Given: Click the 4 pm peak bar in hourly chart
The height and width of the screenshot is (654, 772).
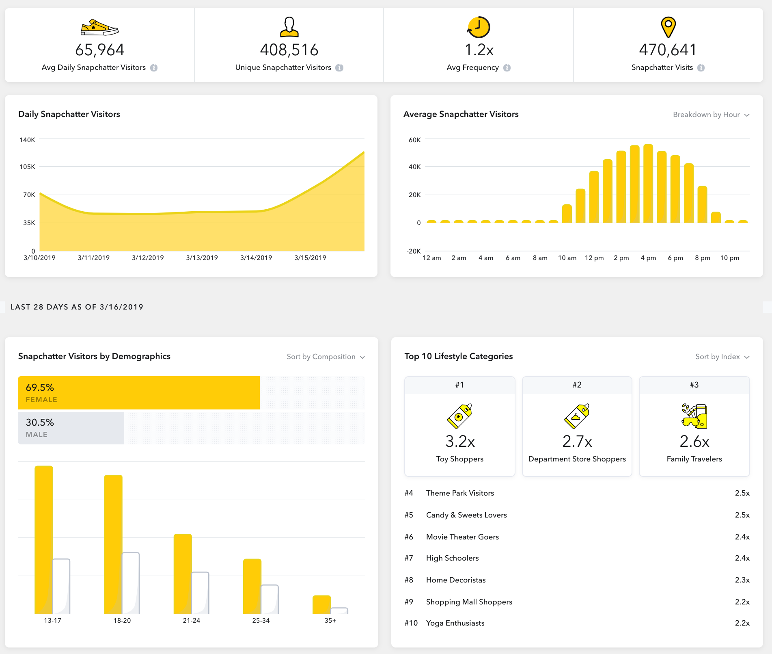Looking at the screenshot, I should click(x=648, y=184).
